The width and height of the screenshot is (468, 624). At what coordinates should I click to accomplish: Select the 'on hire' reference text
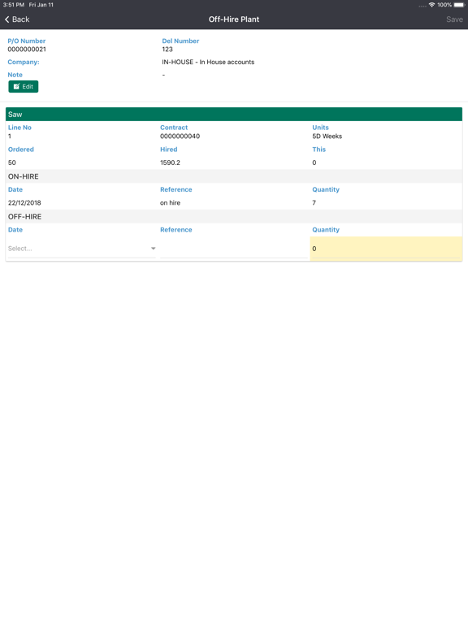click(170, 202)
